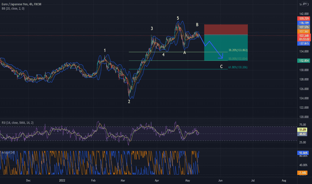Select the wave label 1
312x184 pixels.
point(105,51)
